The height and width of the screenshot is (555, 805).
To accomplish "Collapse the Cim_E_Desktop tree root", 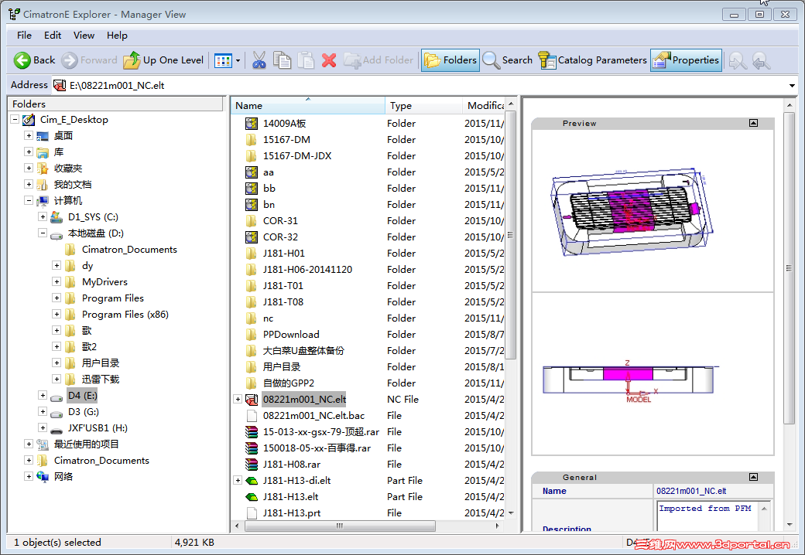I will point(15,119).
